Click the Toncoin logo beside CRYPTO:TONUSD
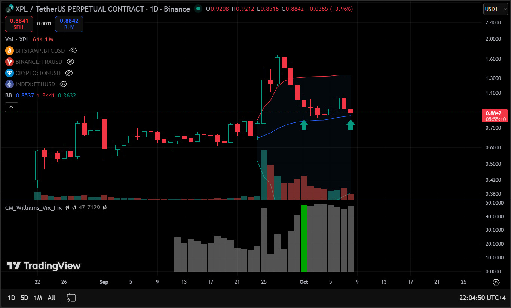 (9, 73)
